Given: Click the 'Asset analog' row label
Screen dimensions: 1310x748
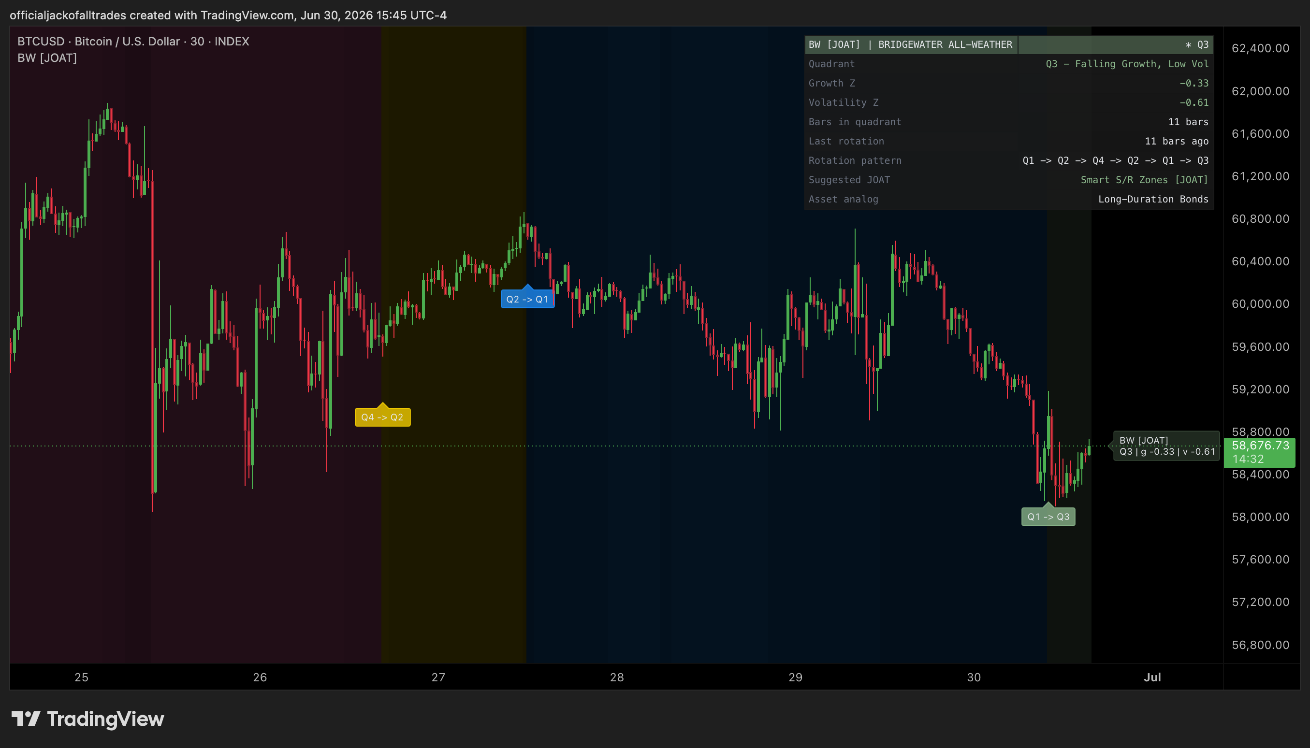Looking at the screenshot, I should pyautogui.click(x=843, y=199).
